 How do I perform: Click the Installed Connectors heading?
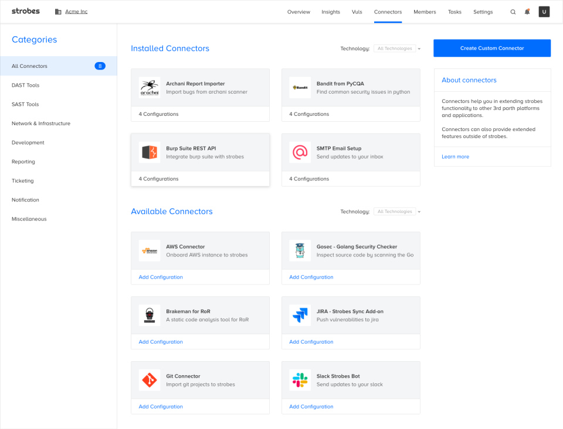pyautogui.click(x=170, y=49)
